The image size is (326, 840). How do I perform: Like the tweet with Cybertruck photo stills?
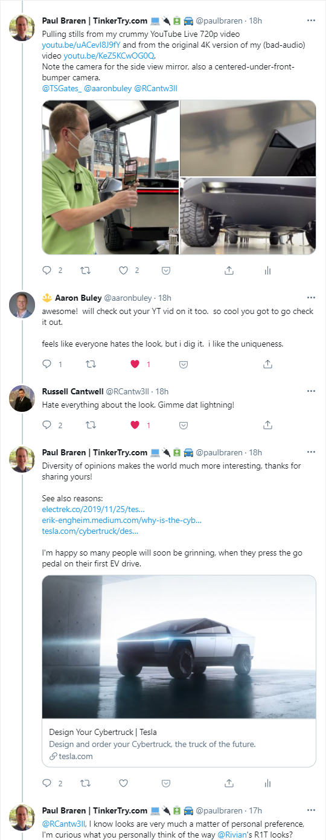coord(123,271)
